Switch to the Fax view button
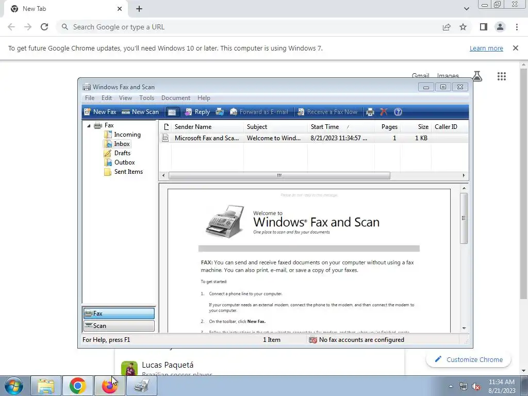Screen dimensions: 528x396 click(x=119, y=313)
